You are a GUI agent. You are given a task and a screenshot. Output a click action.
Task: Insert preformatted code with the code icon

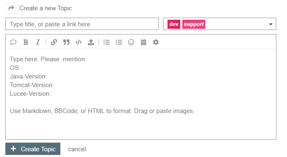[x=78, y=42]
